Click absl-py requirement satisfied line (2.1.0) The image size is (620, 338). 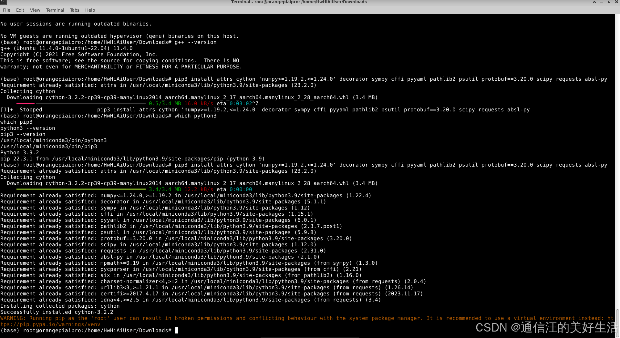pos(160,257)
